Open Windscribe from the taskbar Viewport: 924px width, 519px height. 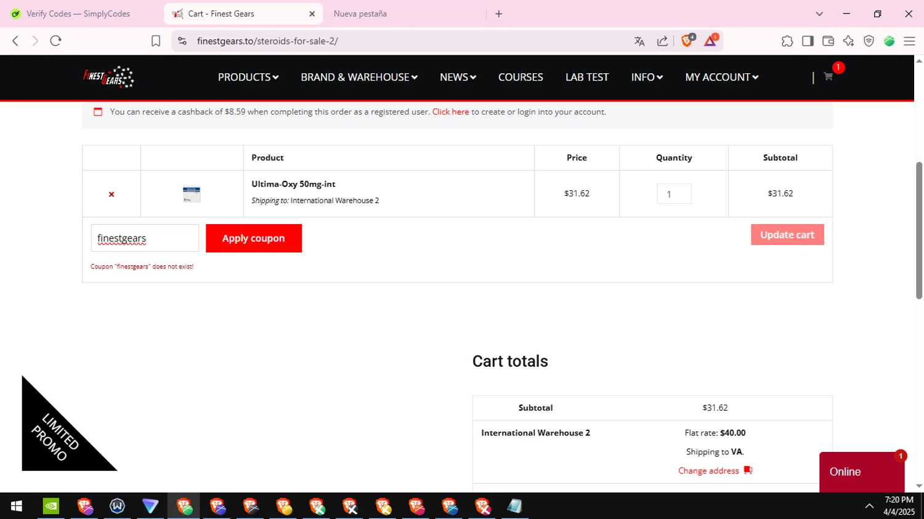click(x=118, y=506)
